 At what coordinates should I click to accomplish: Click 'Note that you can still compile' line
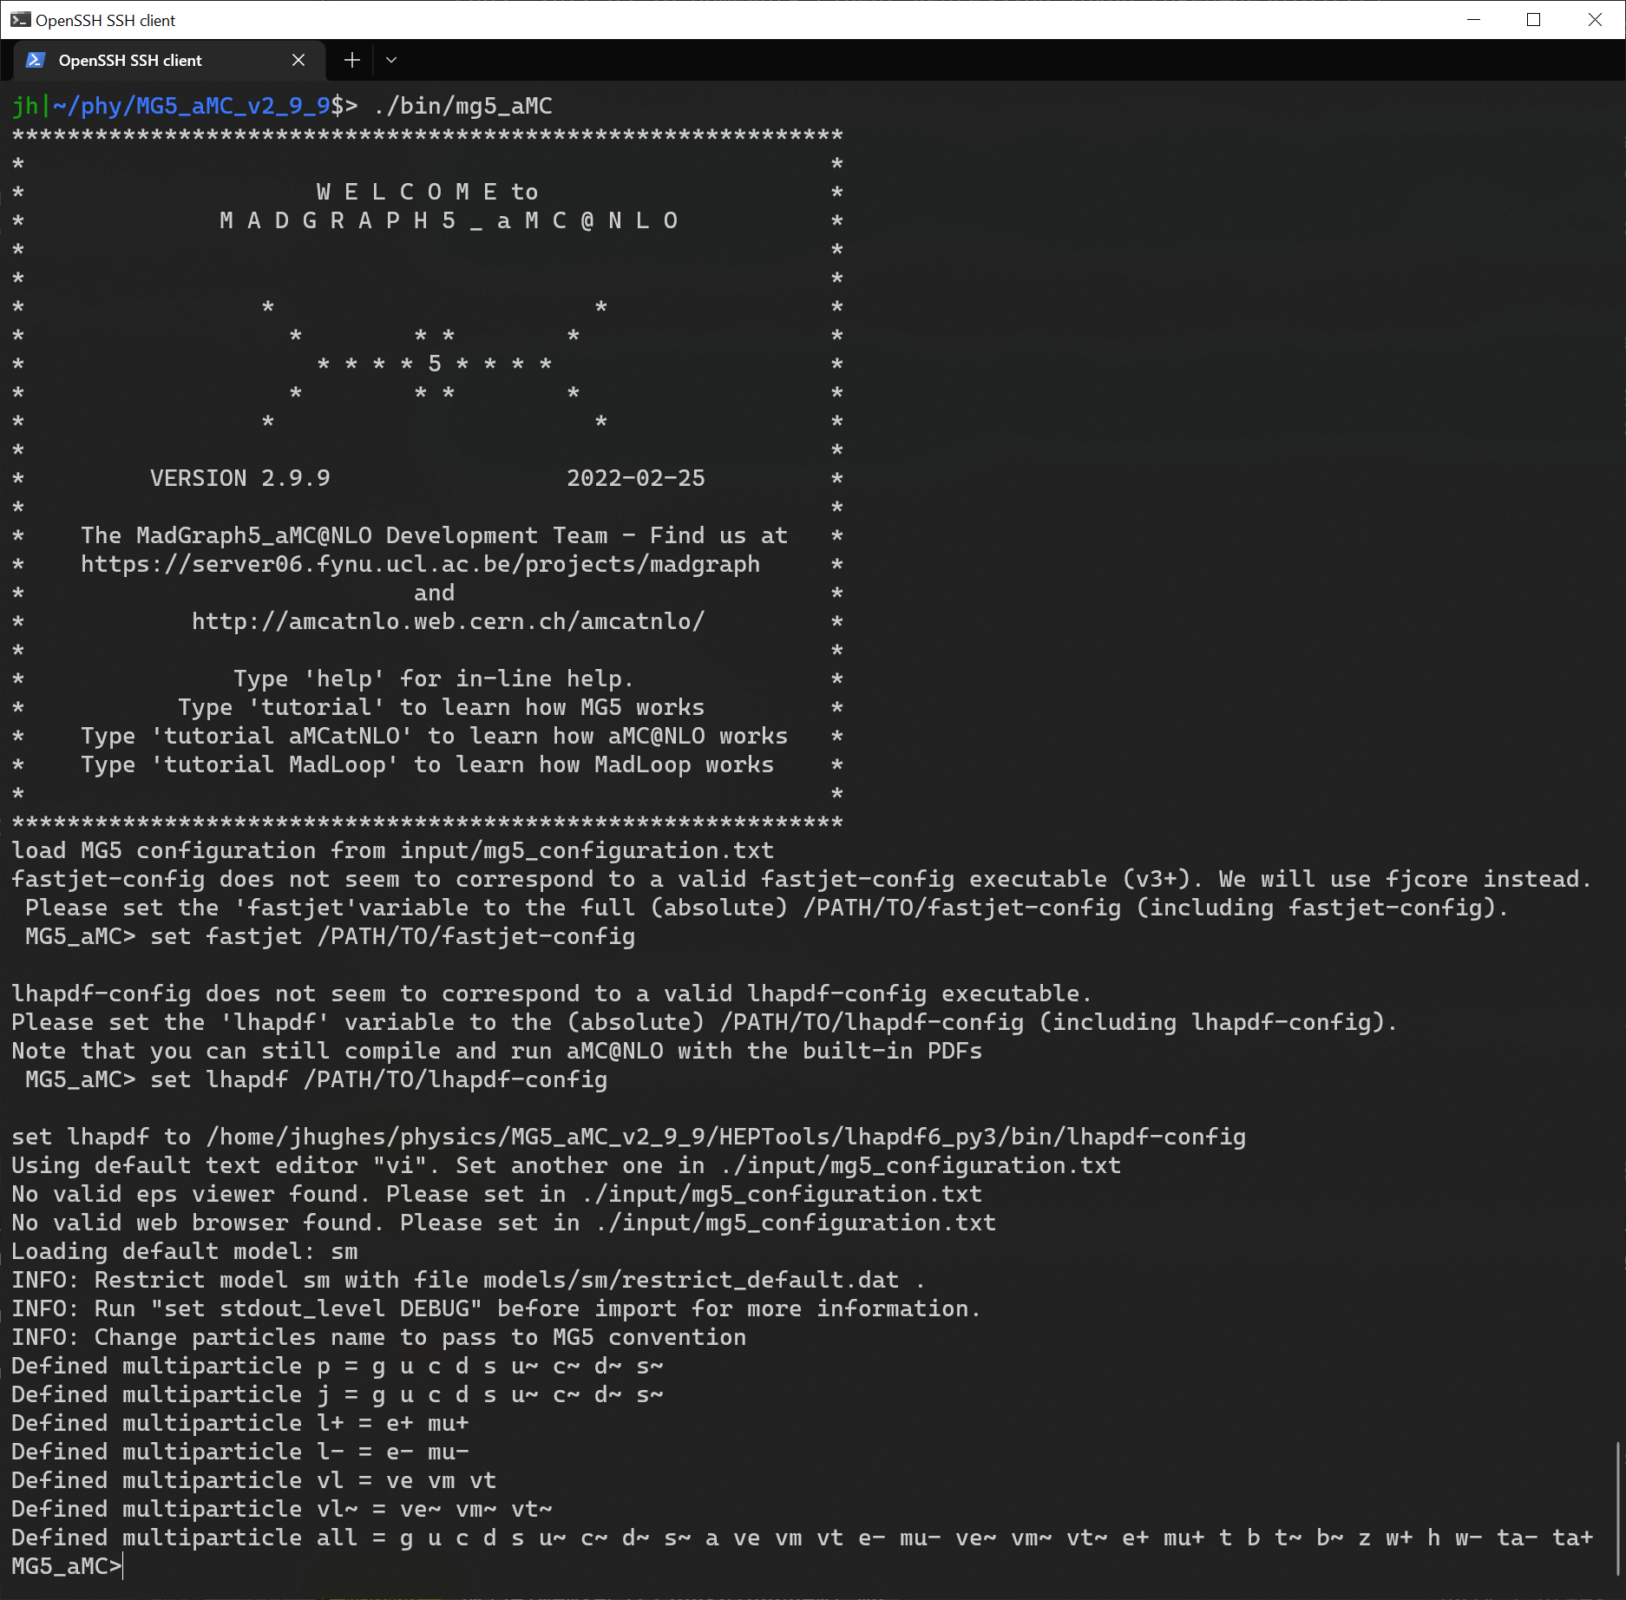[x=497, y=1051]
